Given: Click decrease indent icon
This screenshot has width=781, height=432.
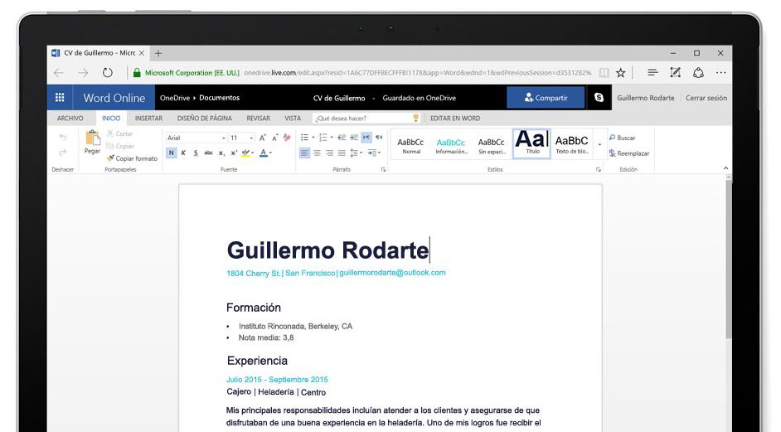Looking at the screenshot, I should [x=342, y=138].
